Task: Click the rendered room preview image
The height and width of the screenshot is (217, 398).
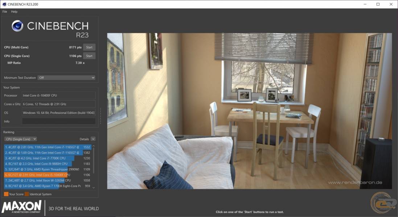Action: pos(250,111)
